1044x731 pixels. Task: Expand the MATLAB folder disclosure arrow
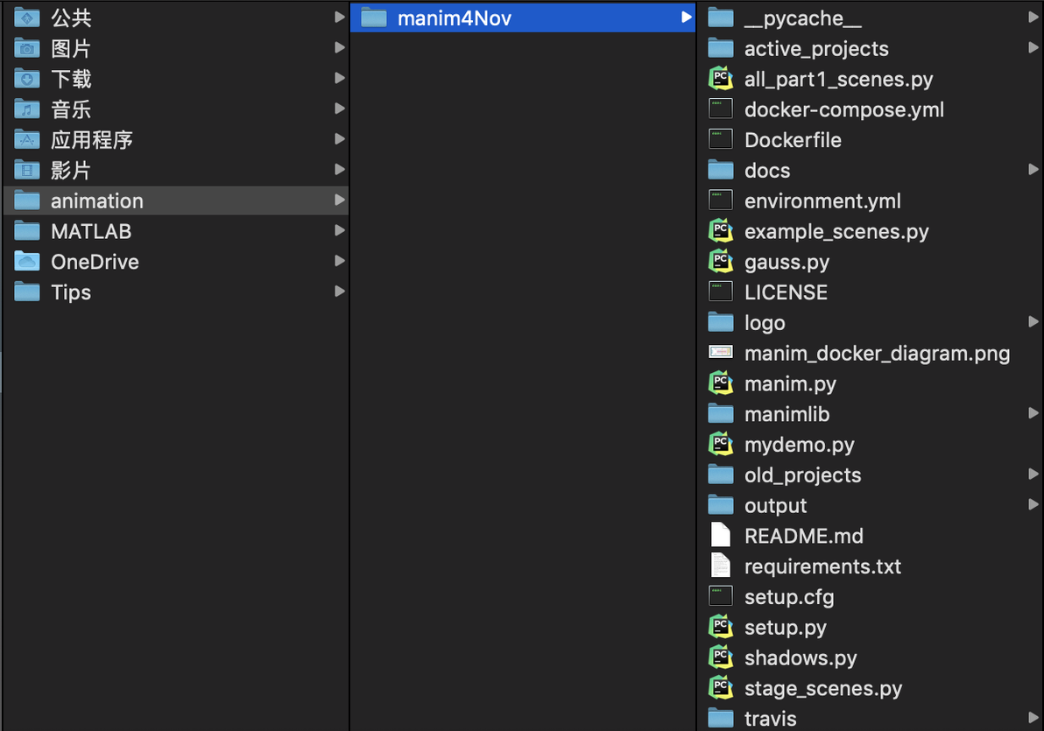coord(339,231)
